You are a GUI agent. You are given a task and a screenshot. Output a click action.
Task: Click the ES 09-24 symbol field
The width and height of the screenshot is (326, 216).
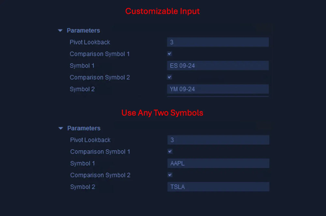pos(218,65)
